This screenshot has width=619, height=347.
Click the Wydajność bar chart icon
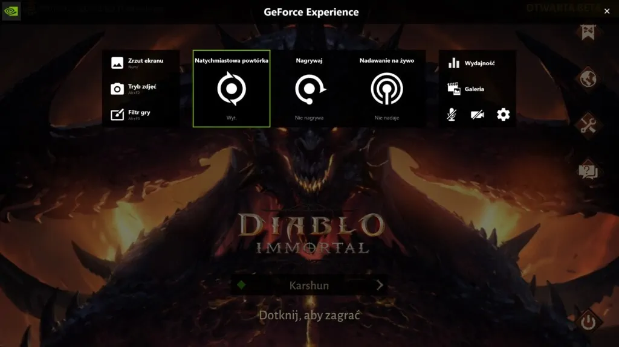tap(454, 63)
